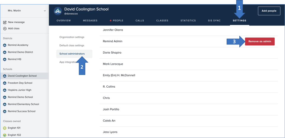
Task: Click the Add people button
Action: 269,11
